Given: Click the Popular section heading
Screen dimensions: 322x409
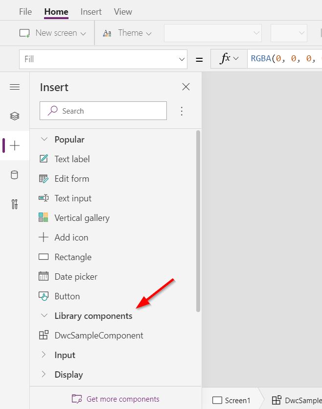Looking at the screenshot, I should pos(69,139).
